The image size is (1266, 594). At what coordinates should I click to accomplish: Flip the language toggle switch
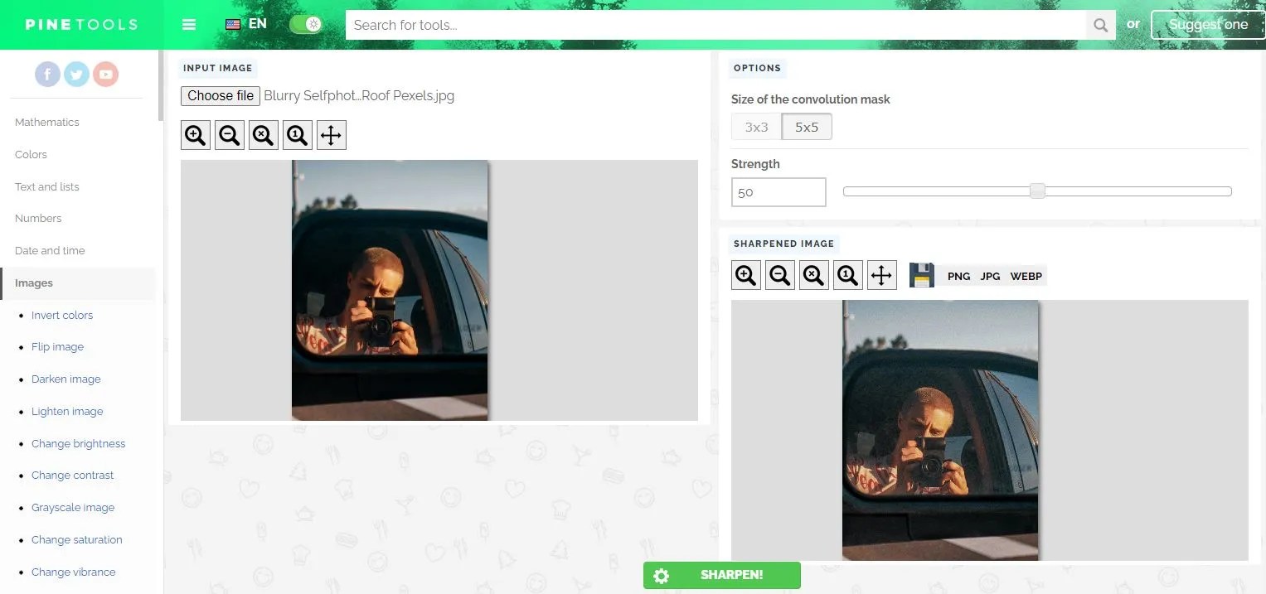pyautogui.click(x=305, y=24)
